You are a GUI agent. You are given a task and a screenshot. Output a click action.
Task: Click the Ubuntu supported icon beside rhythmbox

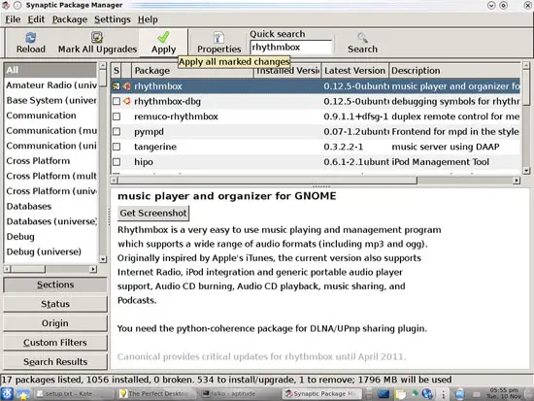(126, 86)
